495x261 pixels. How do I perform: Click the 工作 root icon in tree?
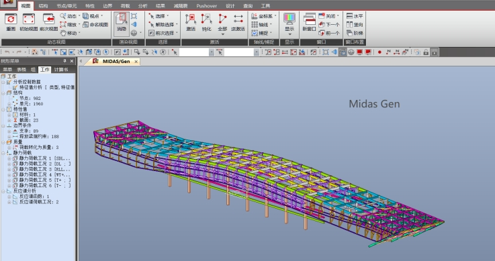tap(3, 76)
